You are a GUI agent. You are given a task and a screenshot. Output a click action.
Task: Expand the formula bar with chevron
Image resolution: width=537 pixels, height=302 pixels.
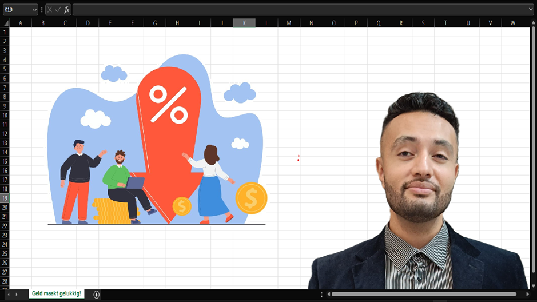click(x=531, y=10)
